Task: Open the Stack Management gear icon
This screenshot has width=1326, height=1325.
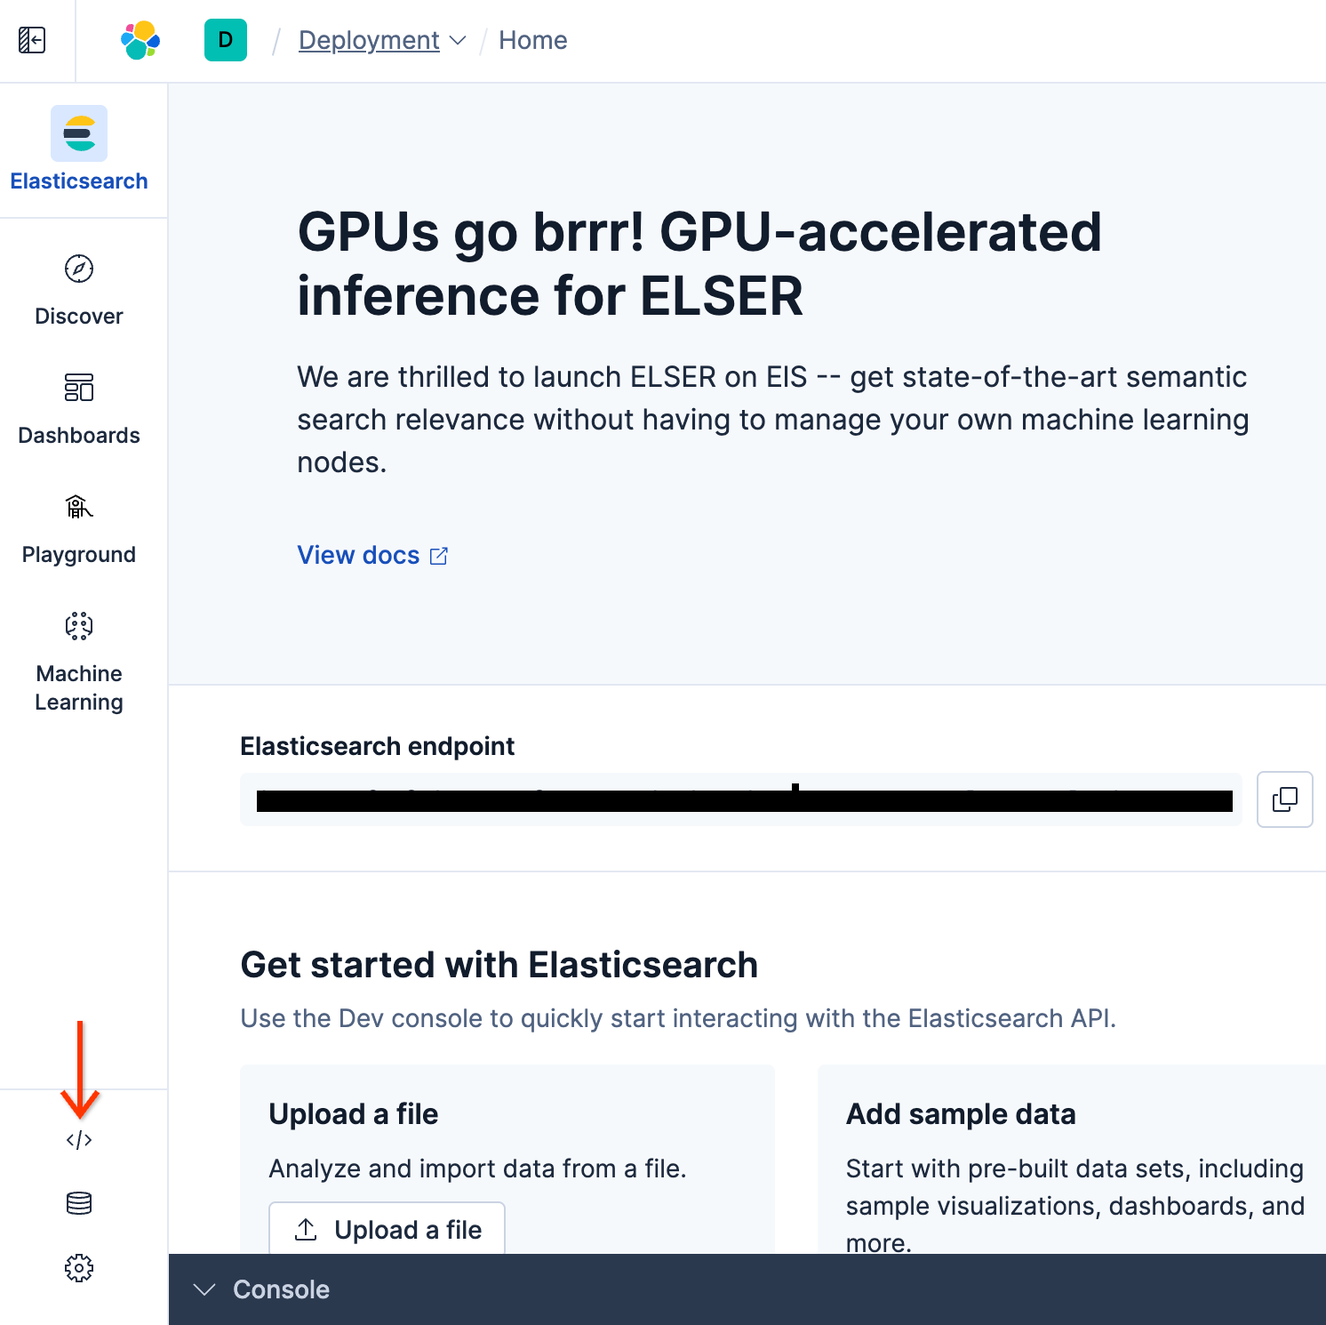Action: pos(78,1268)
